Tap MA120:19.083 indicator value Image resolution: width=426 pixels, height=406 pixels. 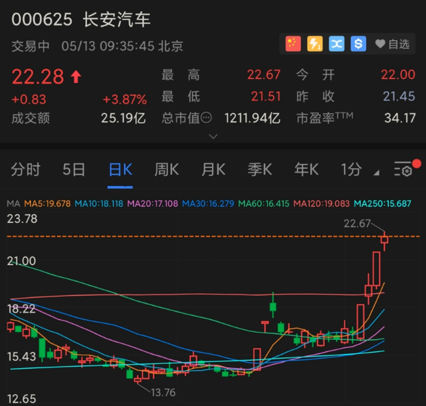pos(322,203)
